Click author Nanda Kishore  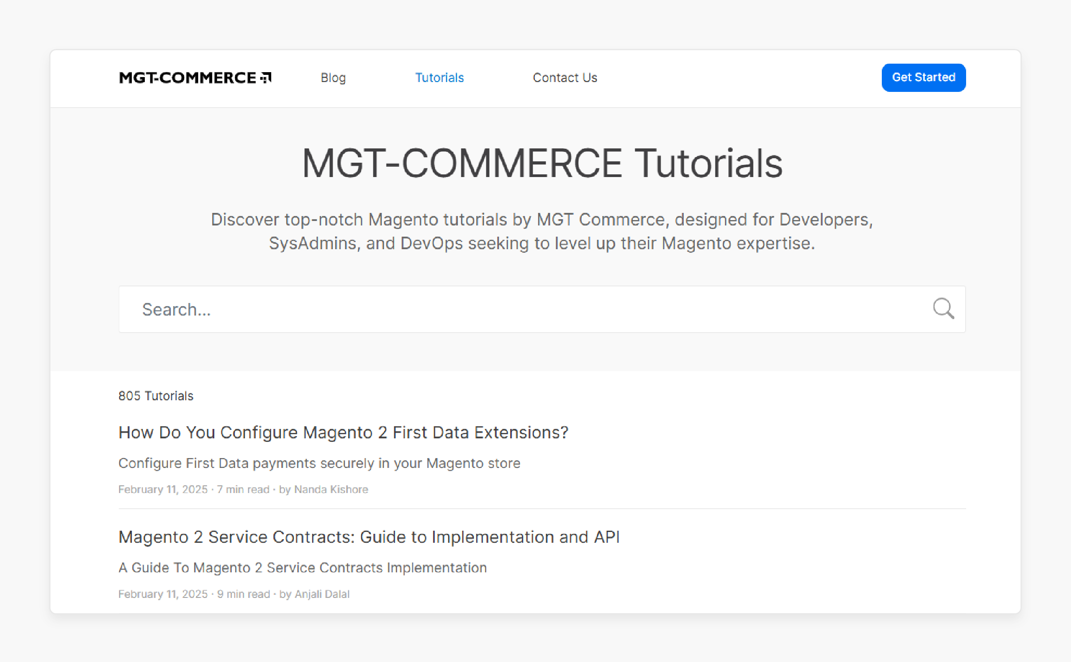click(331, 489)
